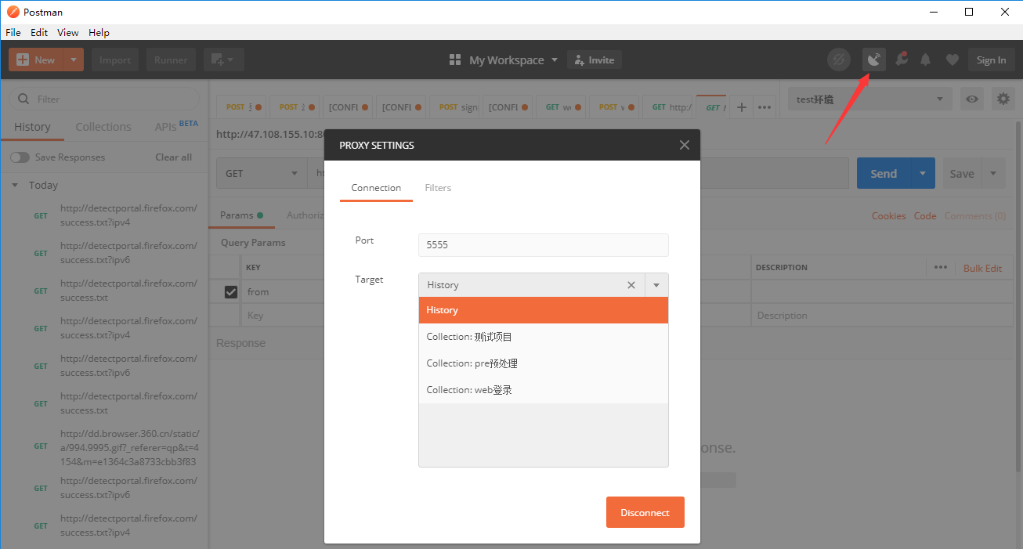
Task: Click the Disconnect button
Action: pos(645,512)
